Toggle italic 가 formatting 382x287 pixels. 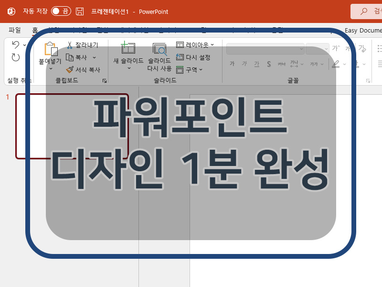(244, 64)
